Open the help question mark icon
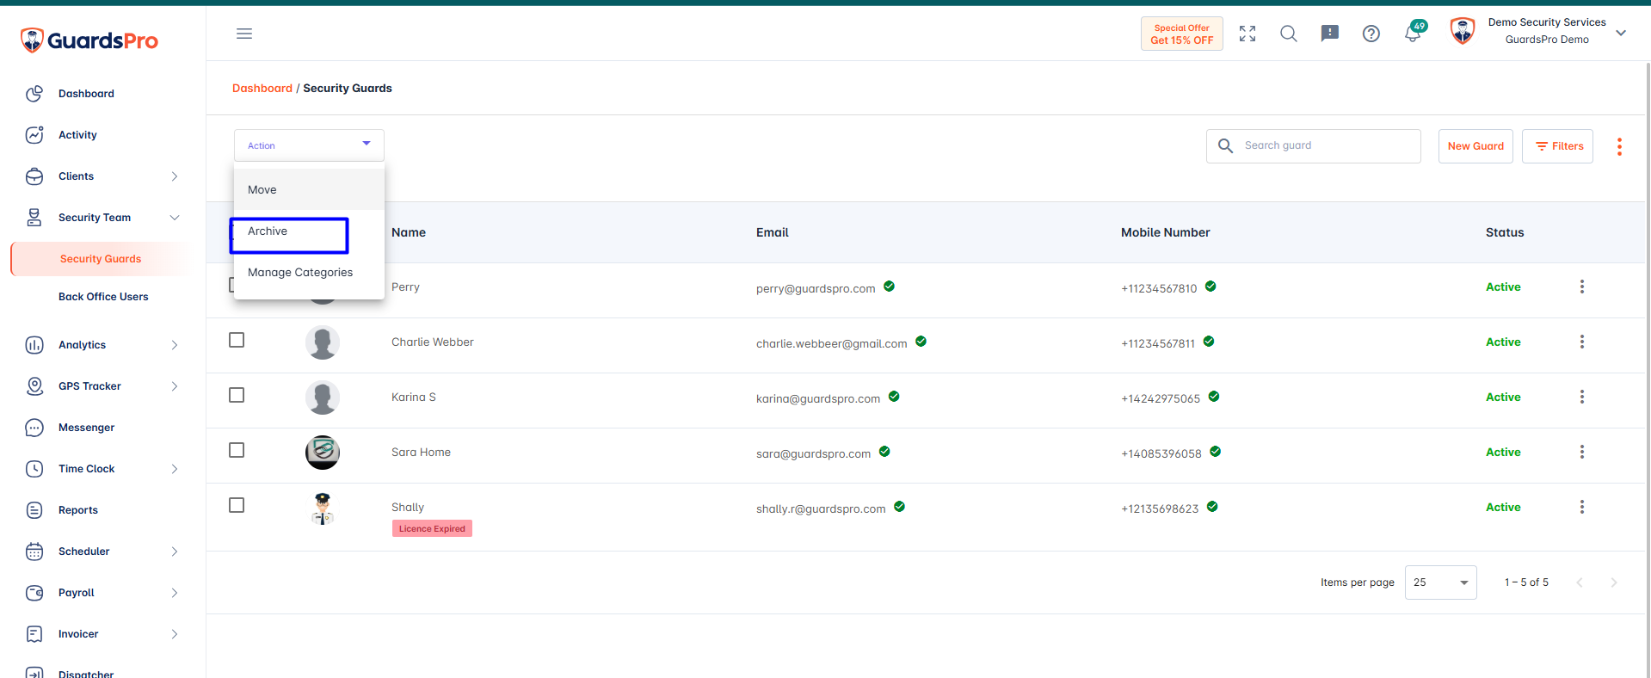Viewport: 1651px width, 678px height. point(1371,34)
